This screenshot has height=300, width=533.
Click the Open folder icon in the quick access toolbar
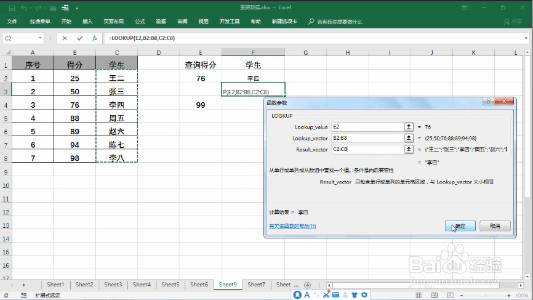53,8
